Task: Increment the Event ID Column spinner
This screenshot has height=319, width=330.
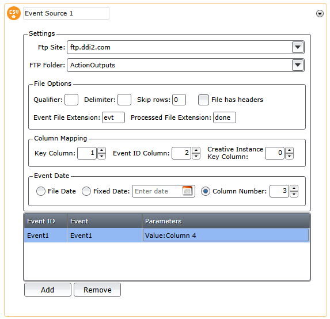Action: point(196,150)
